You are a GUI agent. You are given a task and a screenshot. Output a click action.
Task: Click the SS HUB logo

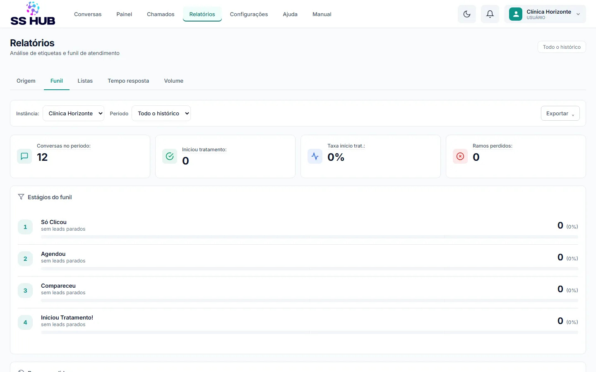tap(33, 14)
